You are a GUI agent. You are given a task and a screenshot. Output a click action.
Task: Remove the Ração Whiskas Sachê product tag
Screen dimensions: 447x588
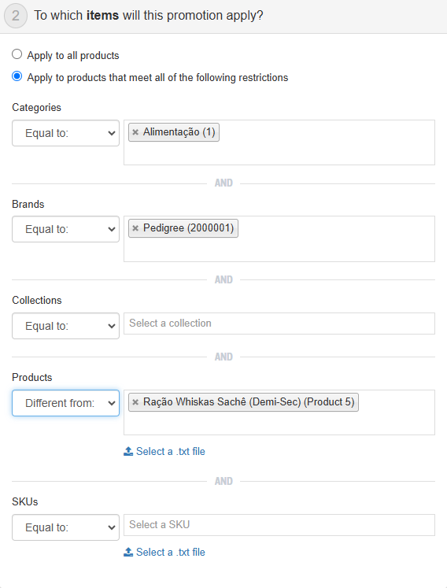click(x=135, y=402)
